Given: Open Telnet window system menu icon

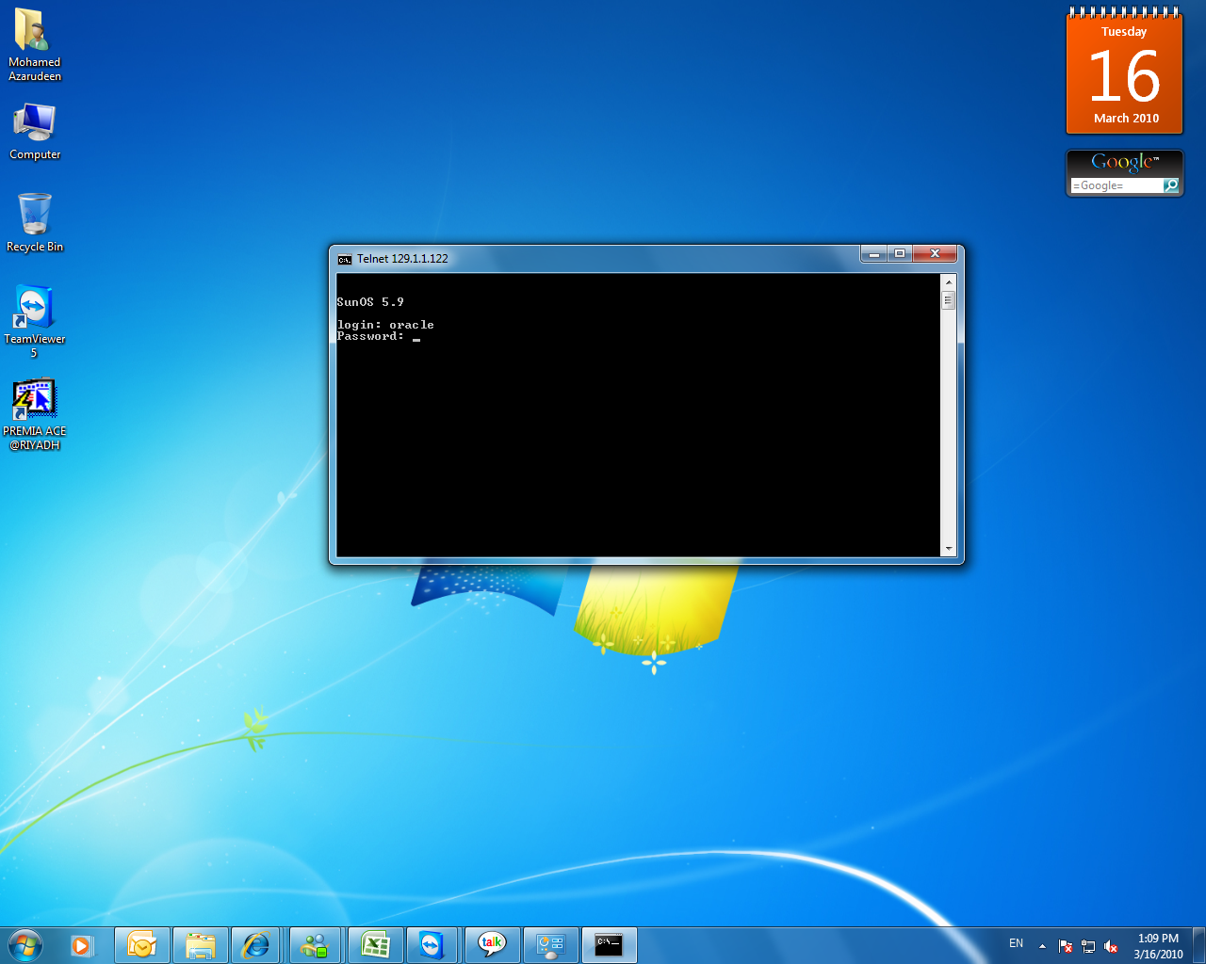Looking at the screenshot, I should click(x=345, y=259).
